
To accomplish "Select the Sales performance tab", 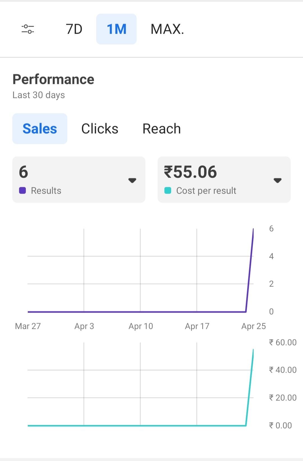I will click(x=40, y=129).
